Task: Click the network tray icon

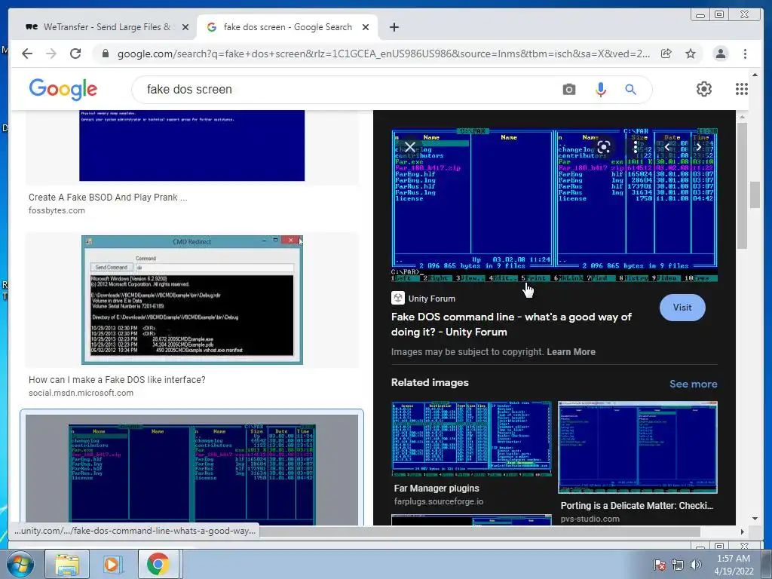Action: 678,564
